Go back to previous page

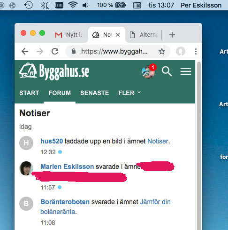click(25, 51)
